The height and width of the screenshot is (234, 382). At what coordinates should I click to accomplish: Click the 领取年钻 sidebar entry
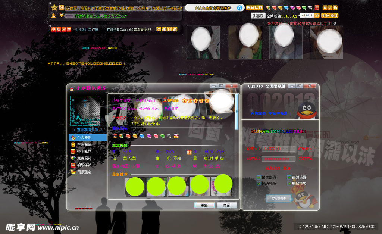pos(82,165)
